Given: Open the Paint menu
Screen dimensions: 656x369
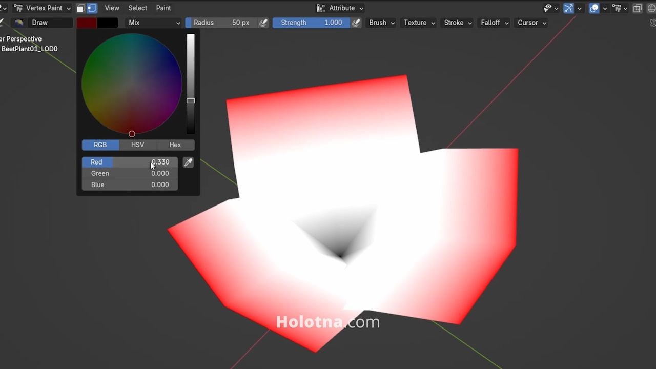Looking at the screenshot, I should (x=163, y=8).
